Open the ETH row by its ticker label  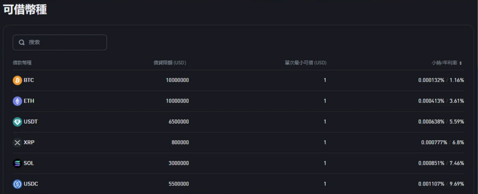(29, 101)
